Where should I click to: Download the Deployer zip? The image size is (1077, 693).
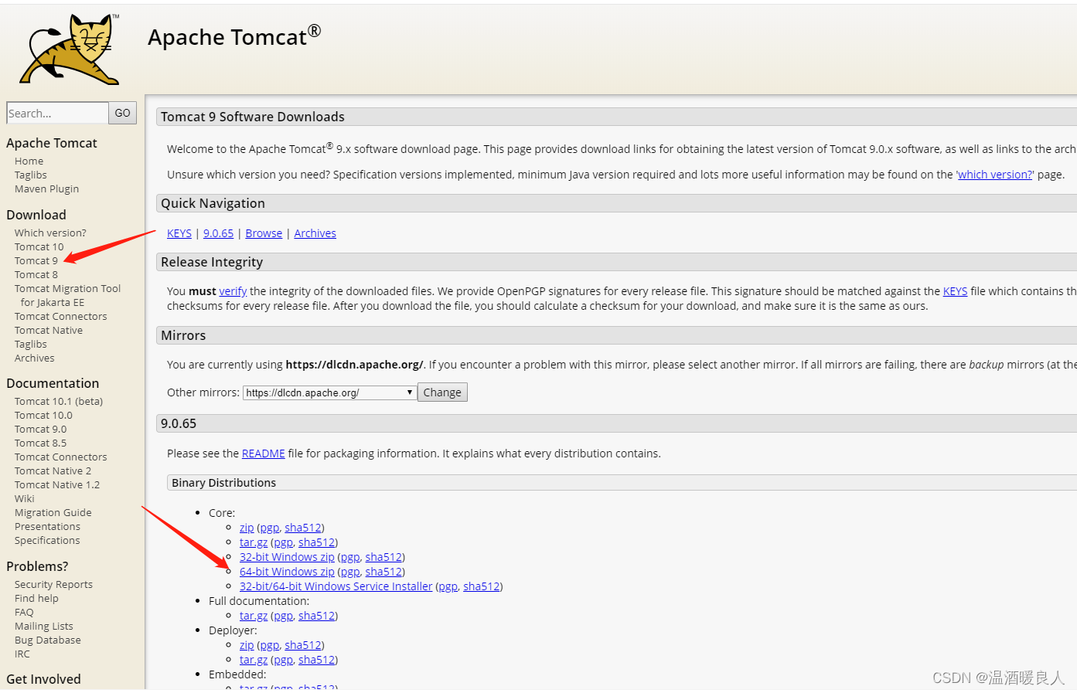[x=247, y=645]
